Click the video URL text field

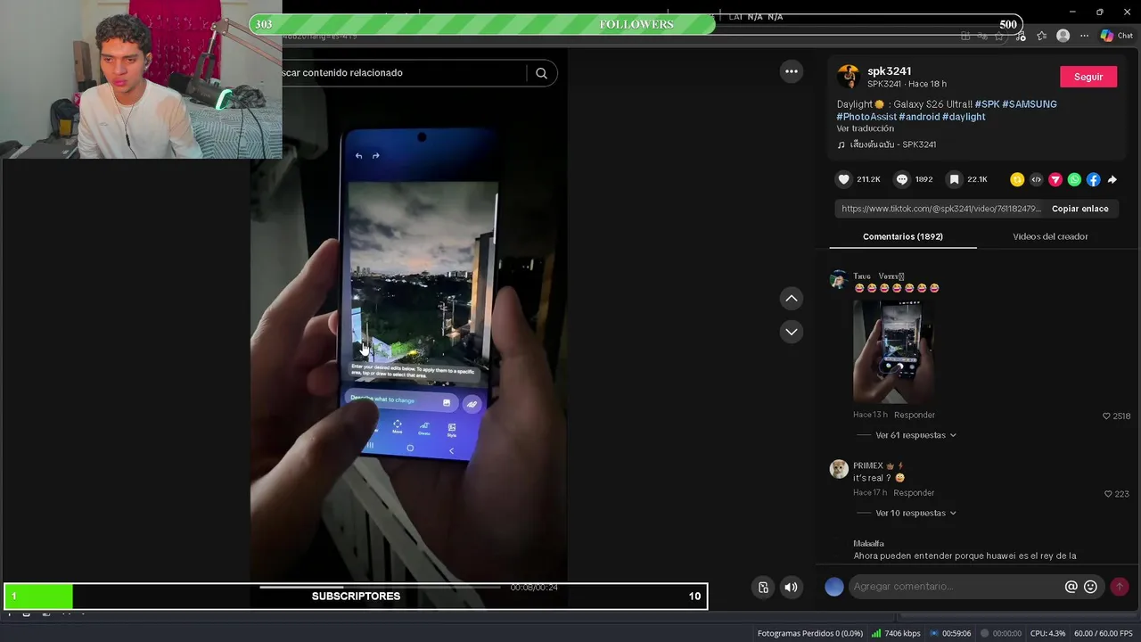pos(941,209)
